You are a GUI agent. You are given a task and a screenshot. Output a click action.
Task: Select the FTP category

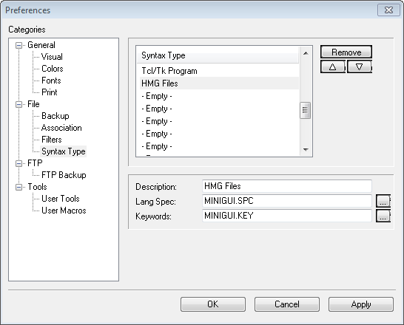pos(35,163)
